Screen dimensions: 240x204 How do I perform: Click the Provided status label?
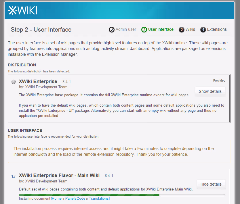click(219, 80)
